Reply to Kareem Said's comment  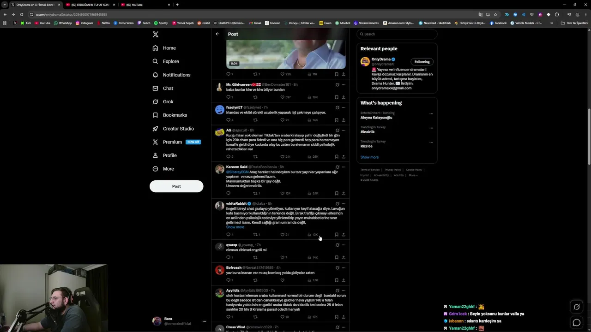tap(228, 193)
